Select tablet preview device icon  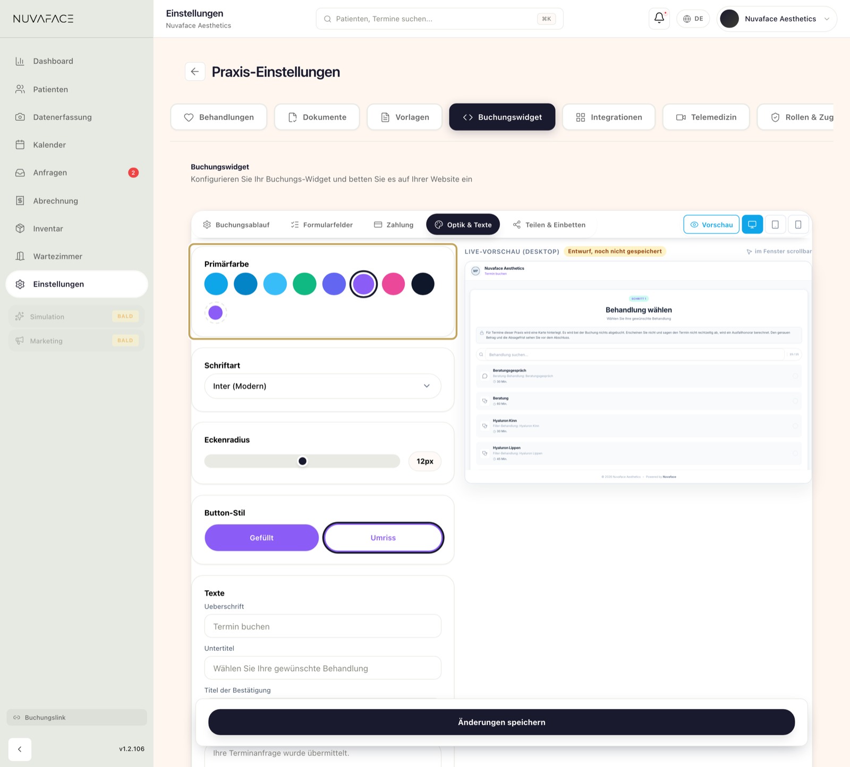(775, 225)
